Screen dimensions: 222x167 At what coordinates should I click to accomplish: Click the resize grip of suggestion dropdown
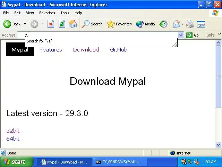[175, 45]
